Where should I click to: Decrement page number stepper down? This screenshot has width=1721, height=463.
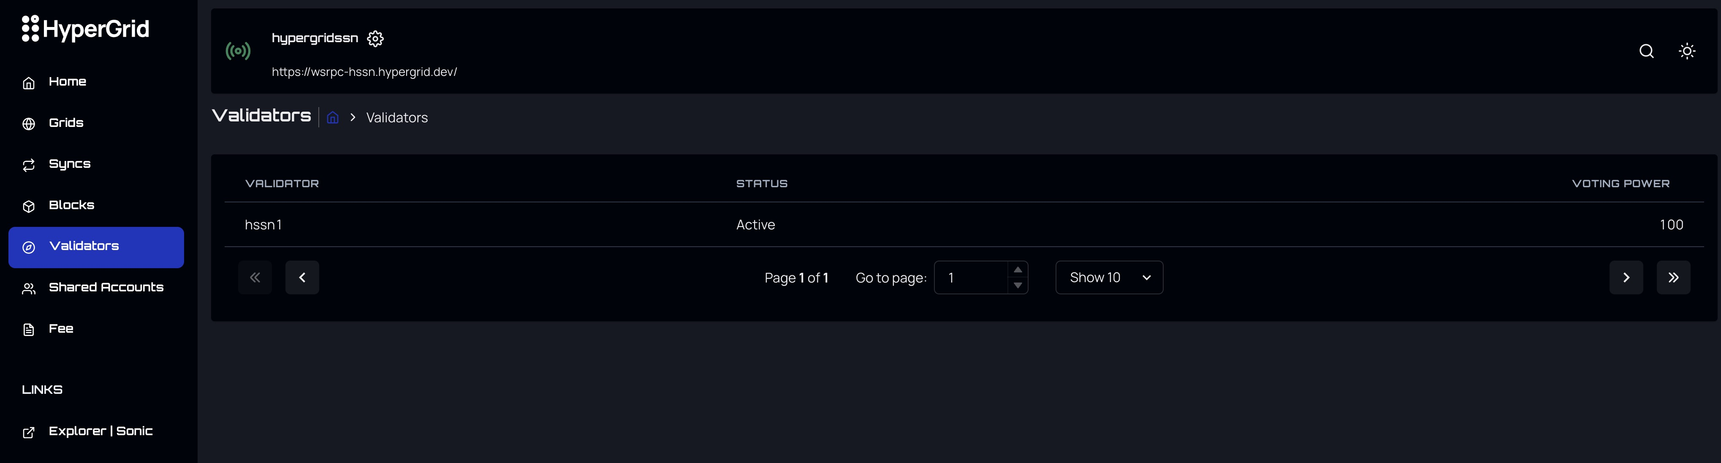click(1018, 285)
